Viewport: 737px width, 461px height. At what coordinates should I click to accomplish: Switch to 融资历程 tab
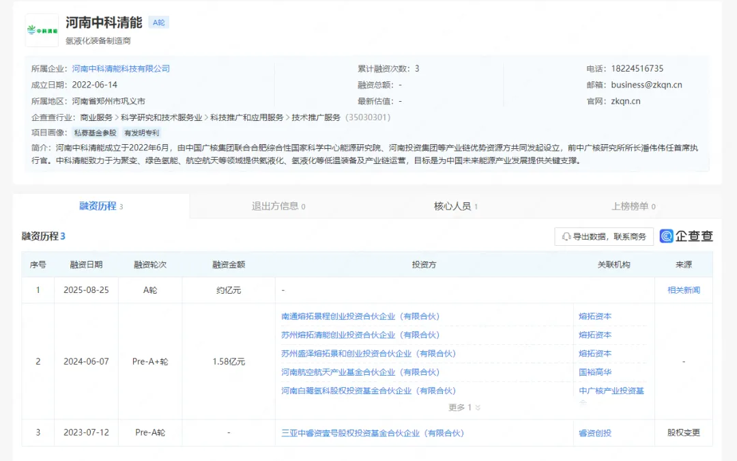pos(101,206)
